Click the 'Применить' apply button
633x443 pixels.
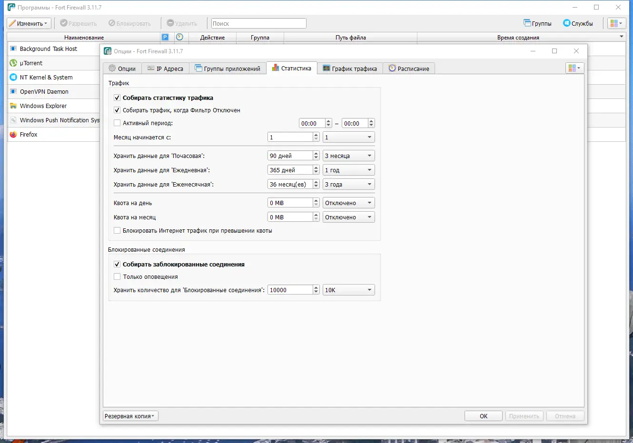pos(524,416)
